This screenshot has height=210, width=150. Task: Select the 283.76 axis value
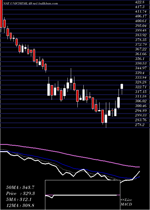point(141,120)
